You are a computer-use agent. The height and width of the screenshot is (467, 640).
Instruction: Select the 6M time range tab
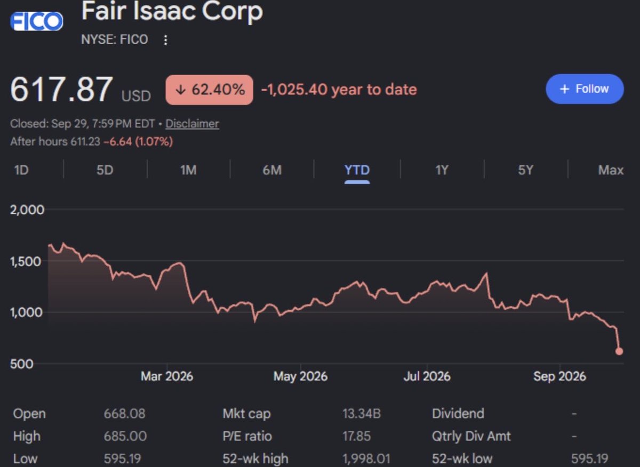pyautogui.click(x=272, y=170)
